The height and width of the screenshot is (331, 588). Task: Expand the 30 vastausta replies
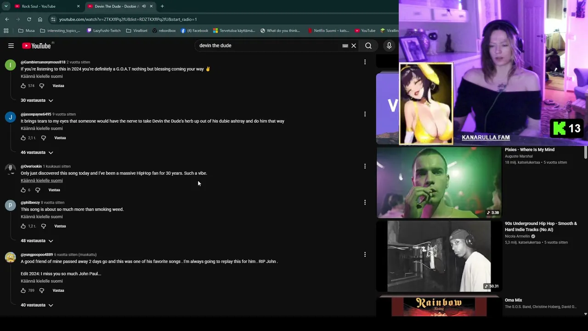(37, 100)
